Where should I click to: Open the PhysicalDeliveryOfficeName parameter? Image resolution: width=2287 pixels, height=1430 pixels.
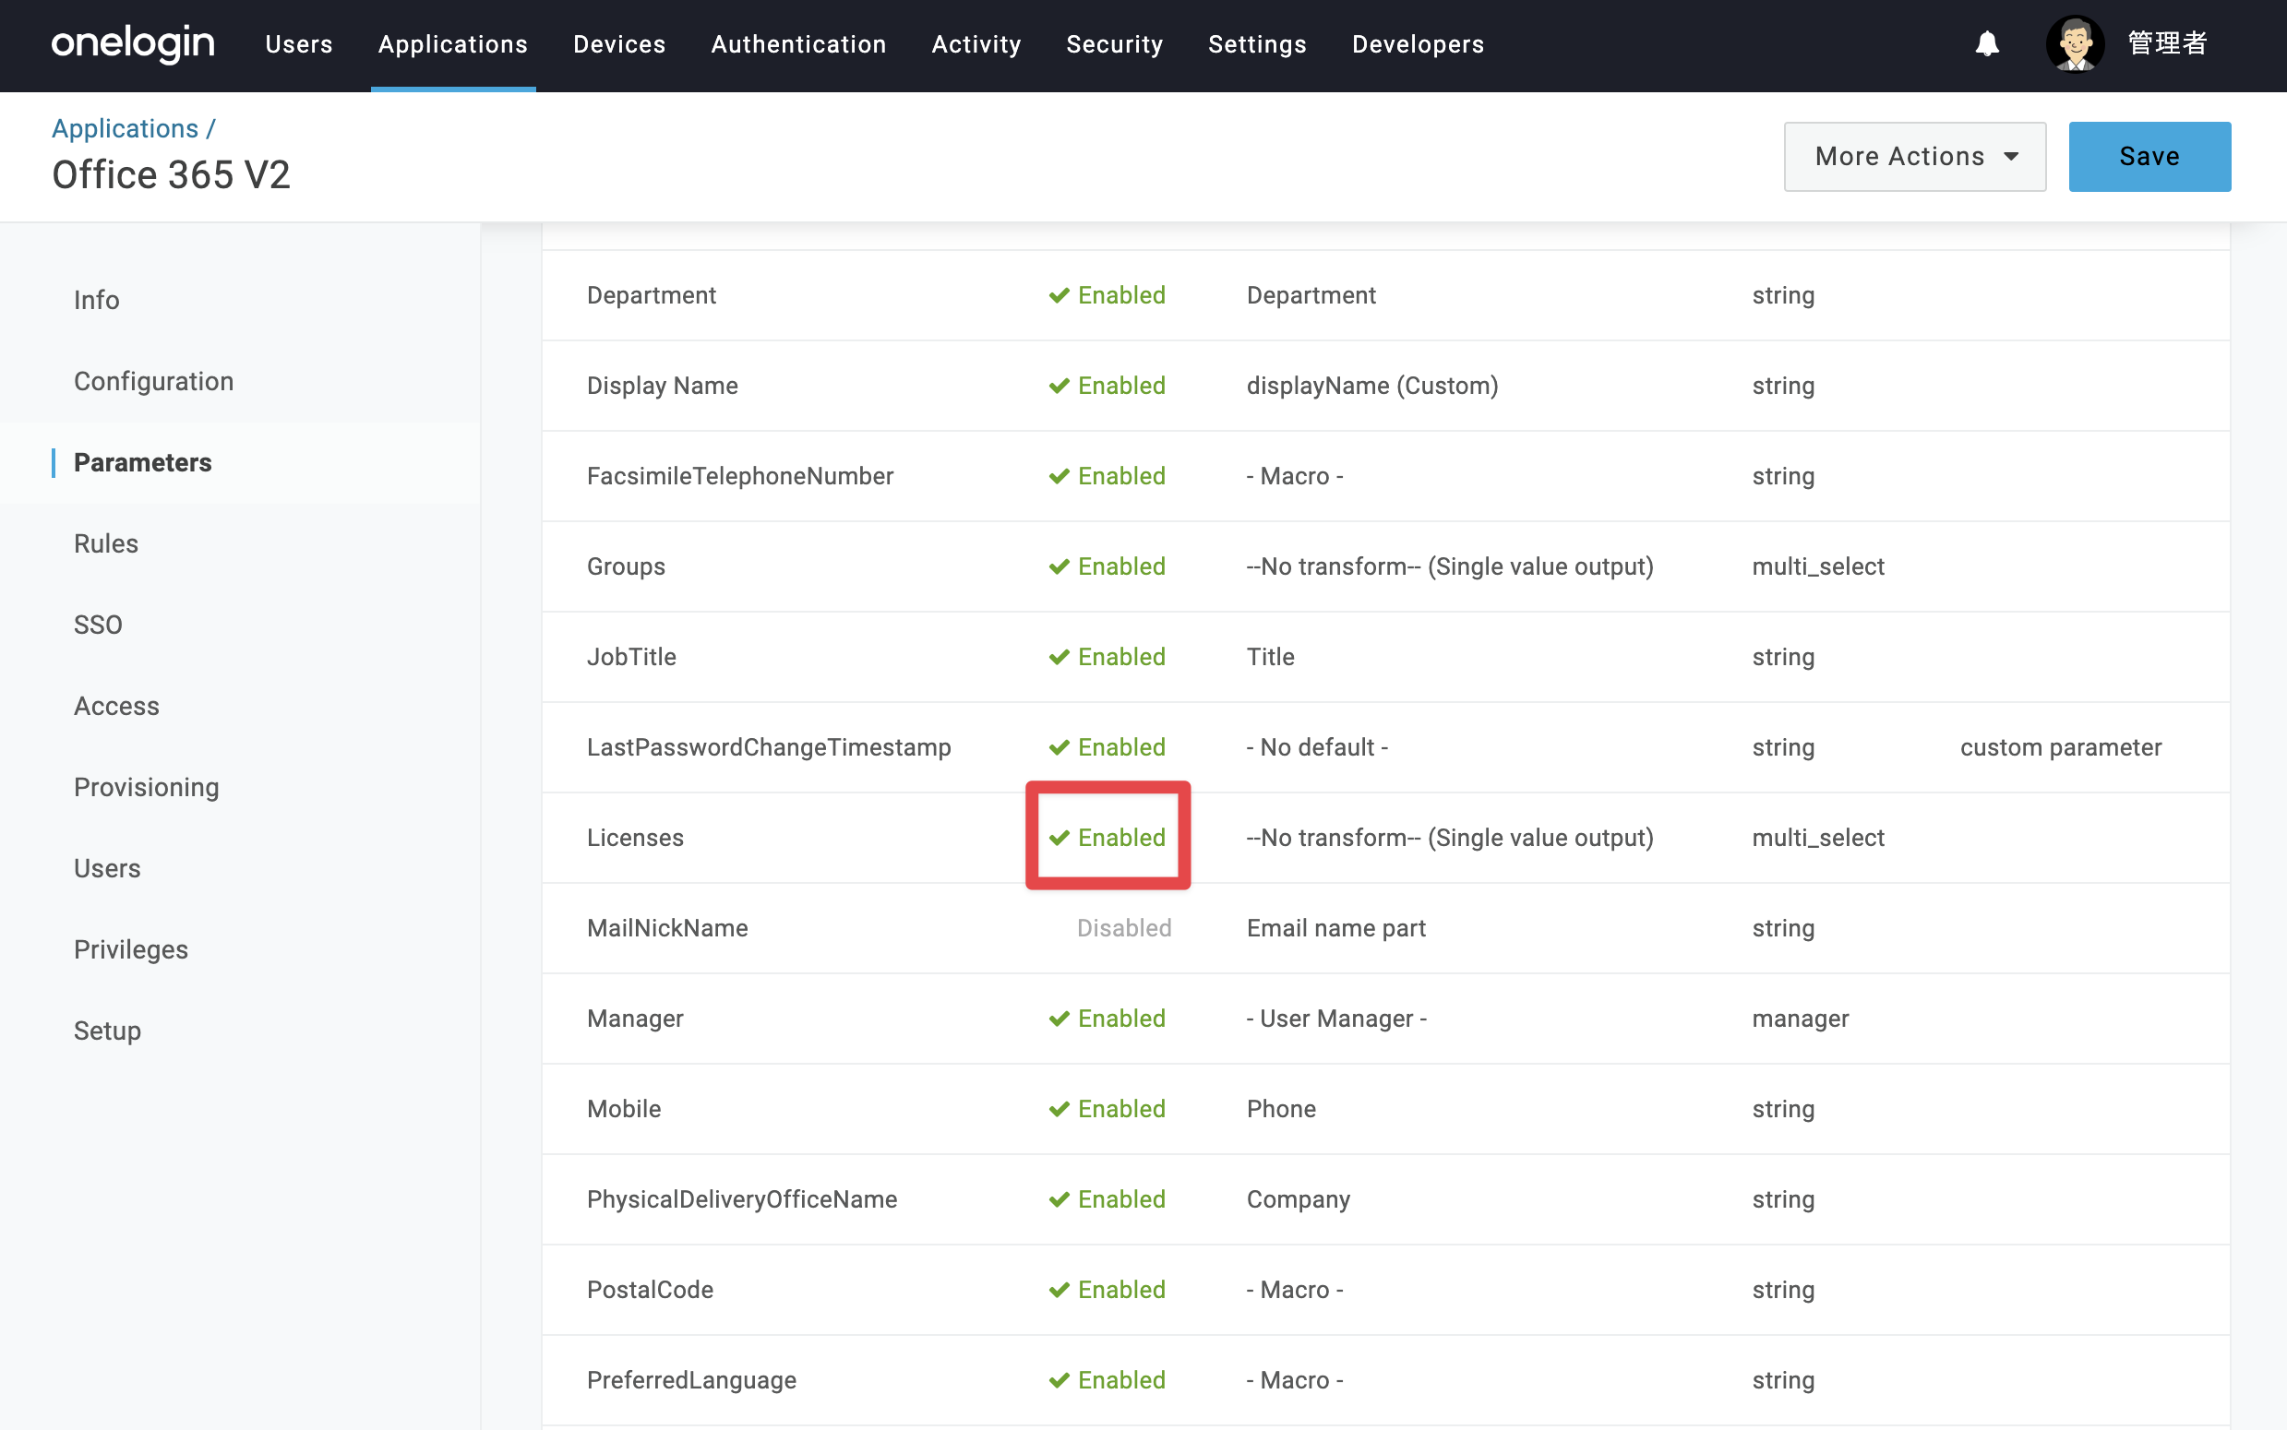click(1385, 1199)
